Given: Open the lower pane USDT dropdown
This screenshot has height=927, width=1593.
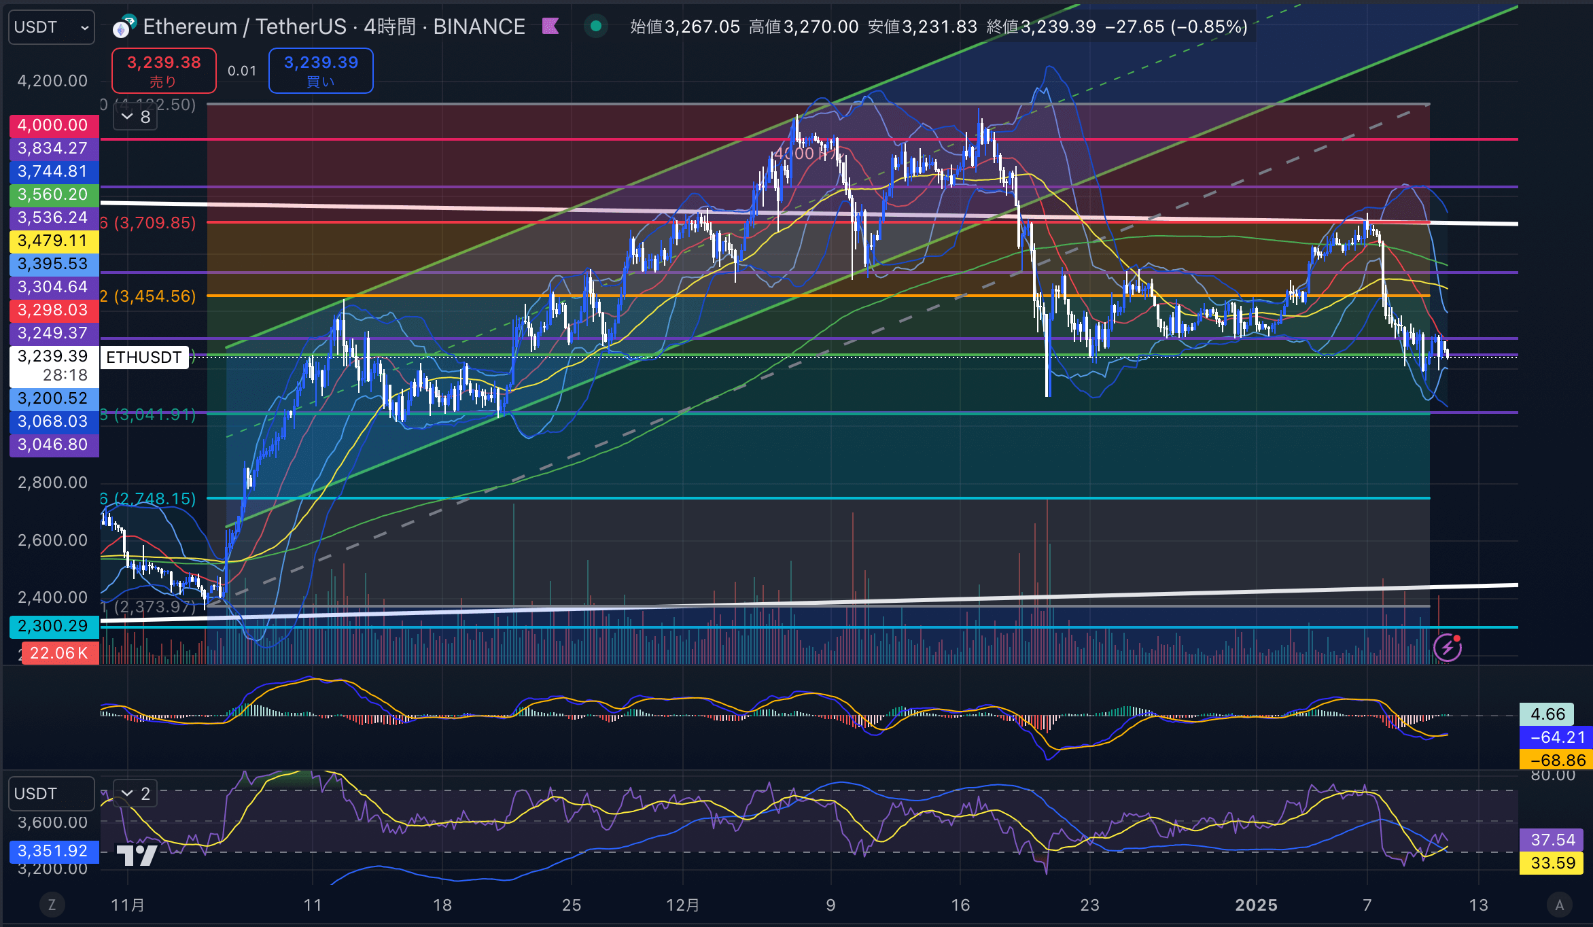Looking at the screenshot, I should (x=52, y=794).
